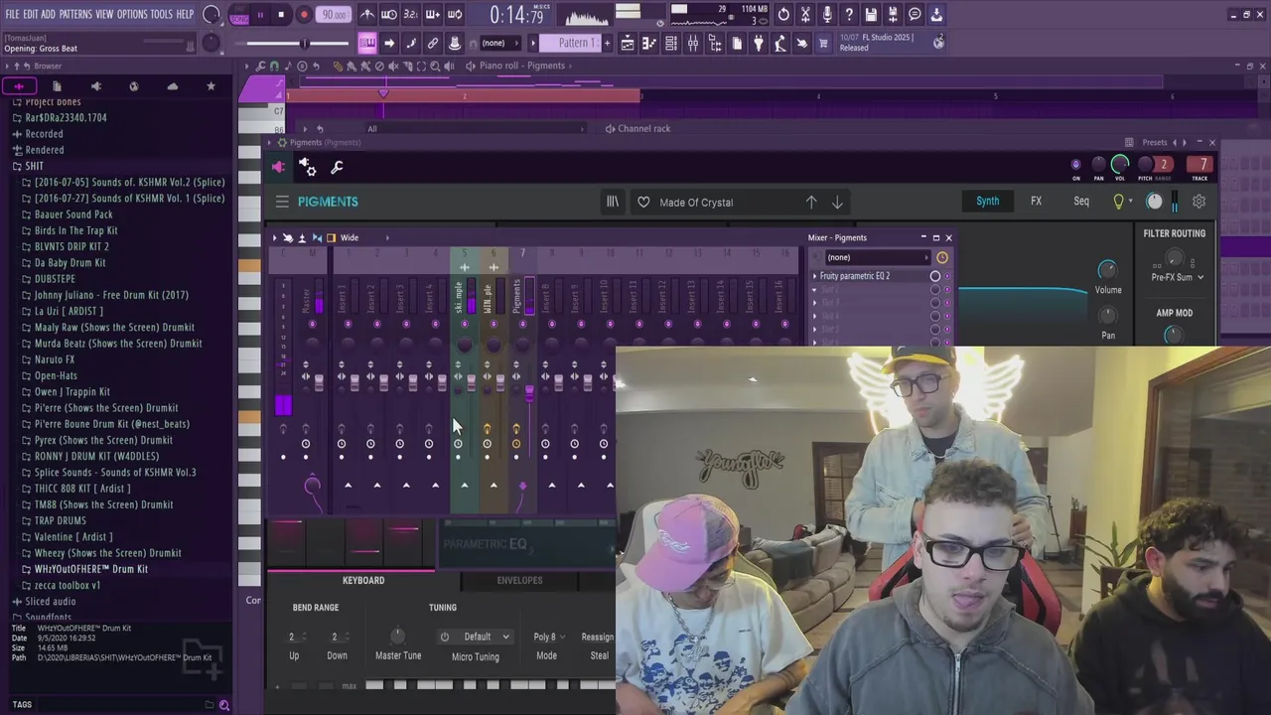This screenshot has height=715, width=1271.
Task: Toggle wait for input to start playing
Action: (389, 15)
